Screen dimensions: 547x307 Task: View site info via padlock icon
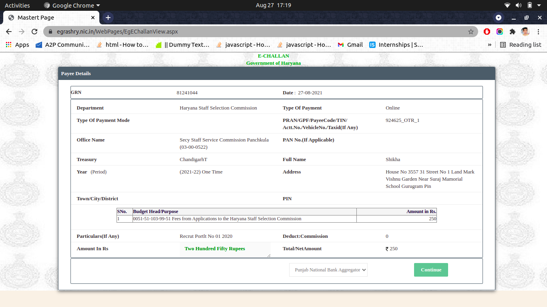pyautogui.click(x=50, y=32)
